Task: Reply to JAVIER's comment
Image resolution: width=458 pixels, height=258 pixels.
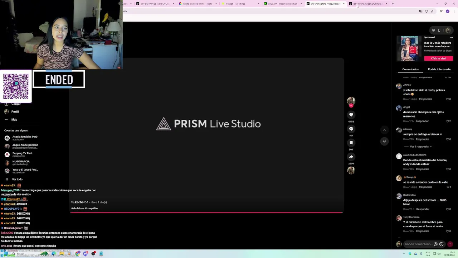Action: (x=425, y=99)
